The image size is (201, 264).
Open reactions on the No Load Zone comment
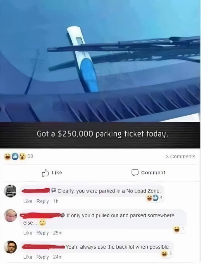[155, 198]
